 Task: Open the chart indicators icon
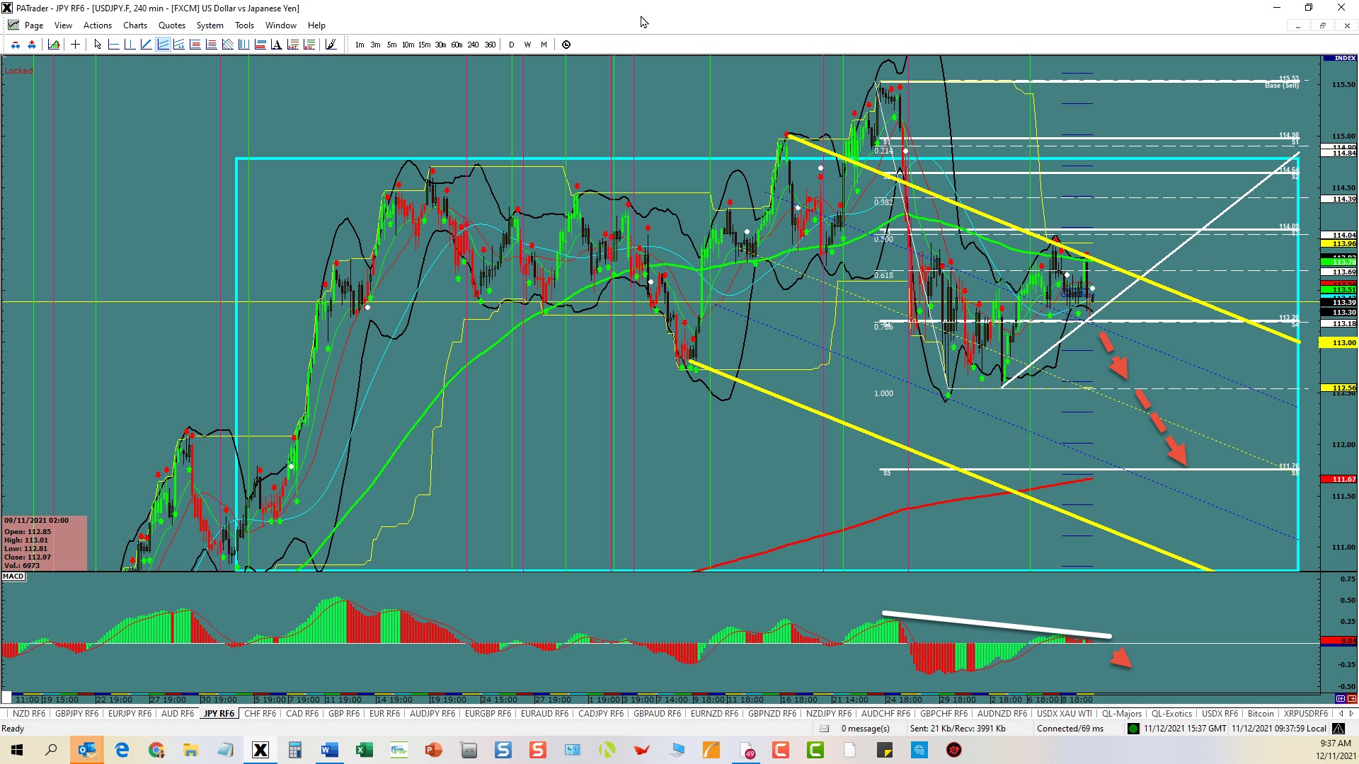click(54, 45)
